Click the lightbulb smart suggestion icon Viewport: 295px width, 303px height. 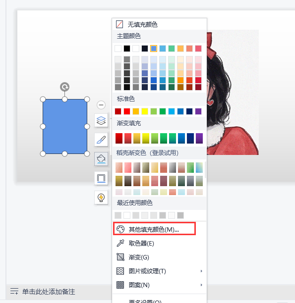coord(101,198)
